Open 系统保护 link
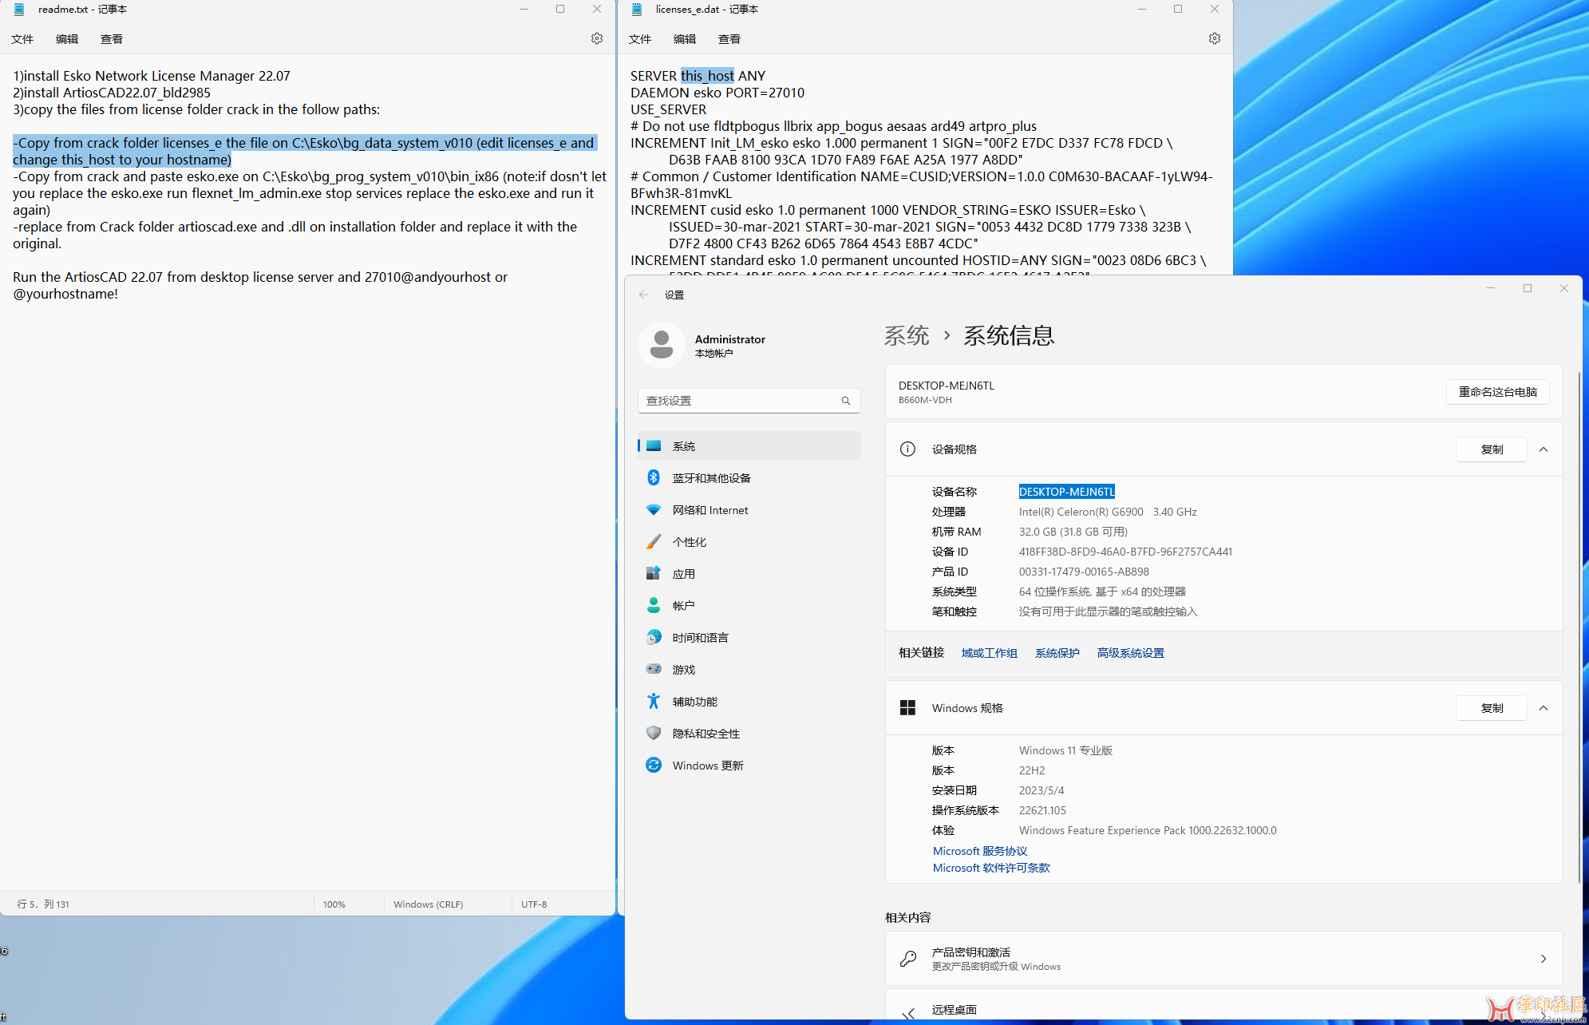This screenshot has height=1025, width=1589. click(1057, 653)
